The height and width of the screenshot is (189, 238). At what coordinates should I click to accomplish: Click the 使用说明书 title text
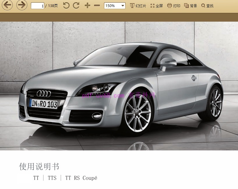[x=39, y=167]
